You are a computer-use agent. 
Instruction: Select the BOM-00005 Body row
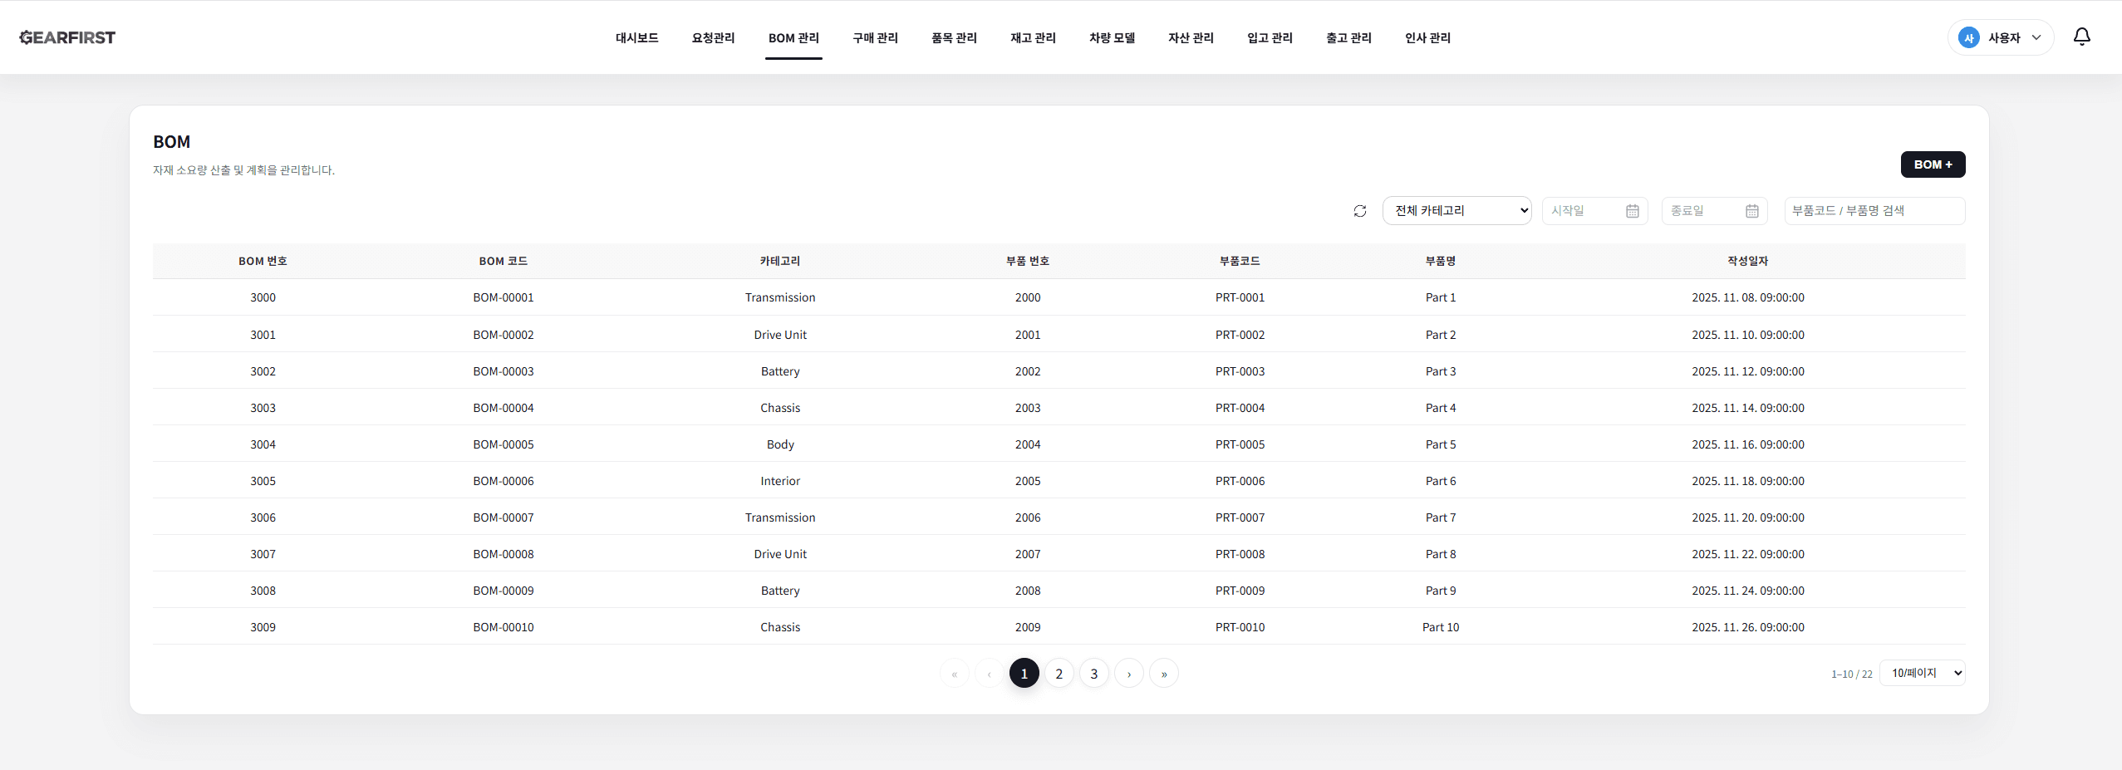tap(779, 444)
